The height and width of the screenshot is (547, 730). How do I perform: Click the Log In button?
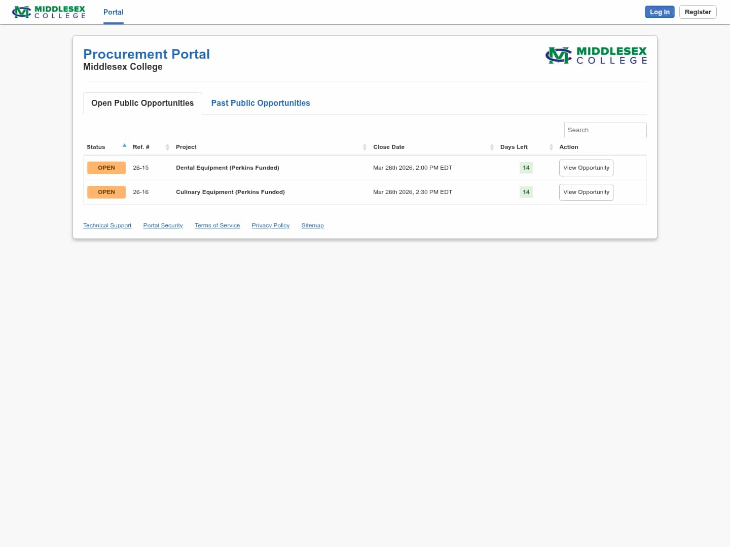[x=660, y=12]
